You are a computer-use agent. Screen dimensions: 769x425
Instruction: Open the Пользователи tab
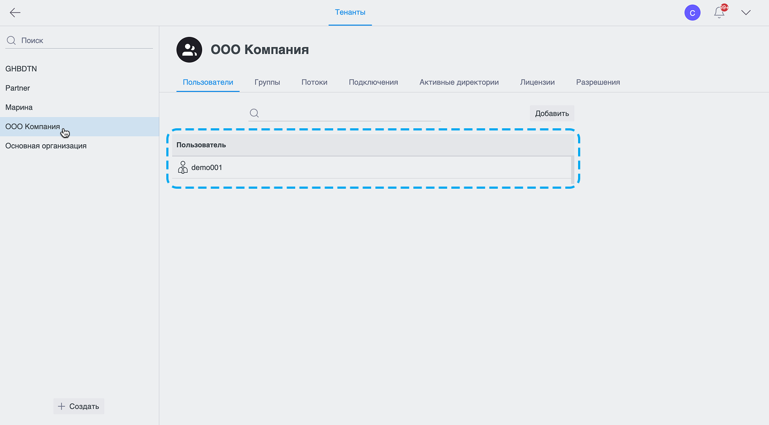click(208, 82)
